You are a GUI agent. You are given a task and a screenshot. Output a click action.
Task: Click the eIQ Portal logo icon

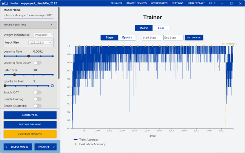point(4,3)
